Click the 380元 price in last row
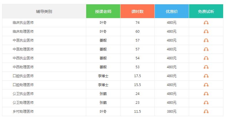 tap(172, 112)
